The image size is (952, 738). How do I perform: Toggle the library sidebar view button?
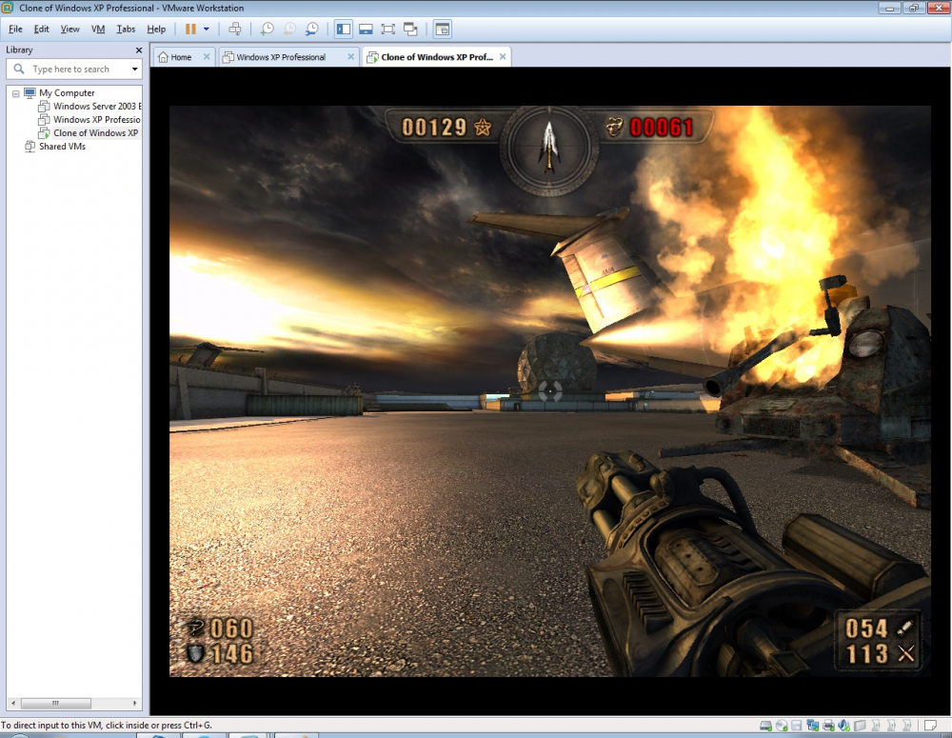(343, 29)
